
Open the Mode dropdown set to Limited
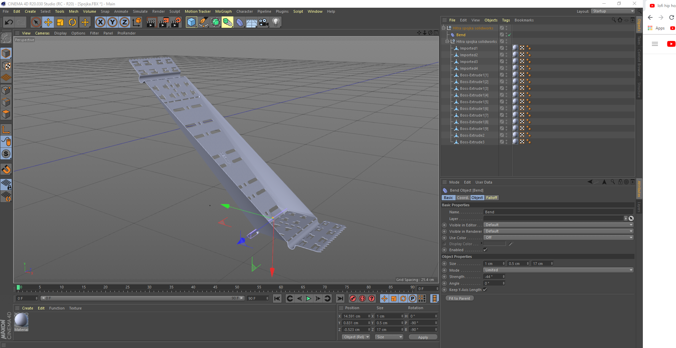(x=558, y=270)
